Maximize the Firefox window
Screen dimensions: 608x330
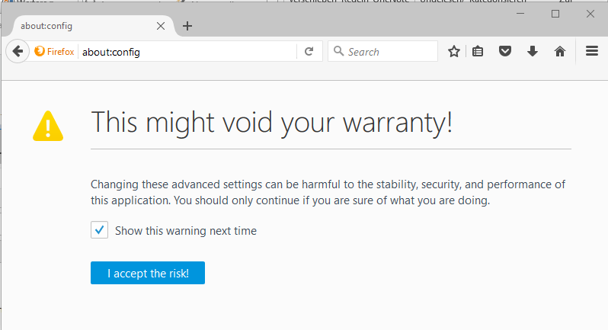(555, 14)
